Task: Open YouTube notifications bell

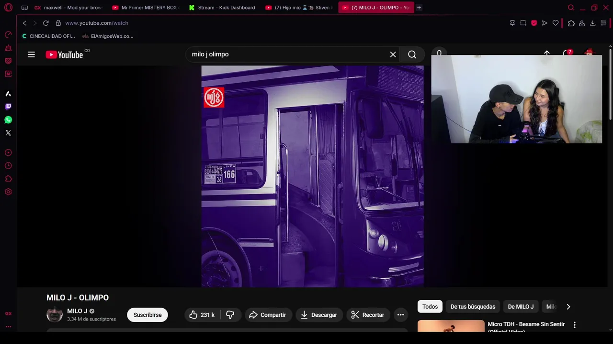Action: coord(568,54)
